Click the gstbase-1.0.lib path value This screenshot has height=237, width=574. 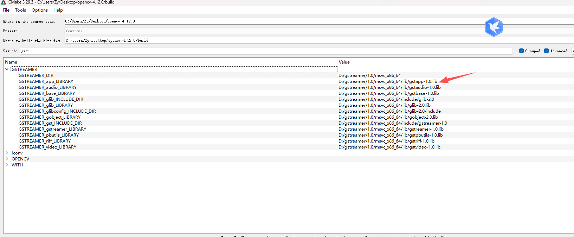(x=389, y=93)
